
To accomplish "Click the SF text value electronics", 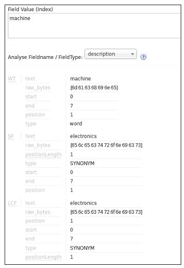I will [x=83, y=136].
